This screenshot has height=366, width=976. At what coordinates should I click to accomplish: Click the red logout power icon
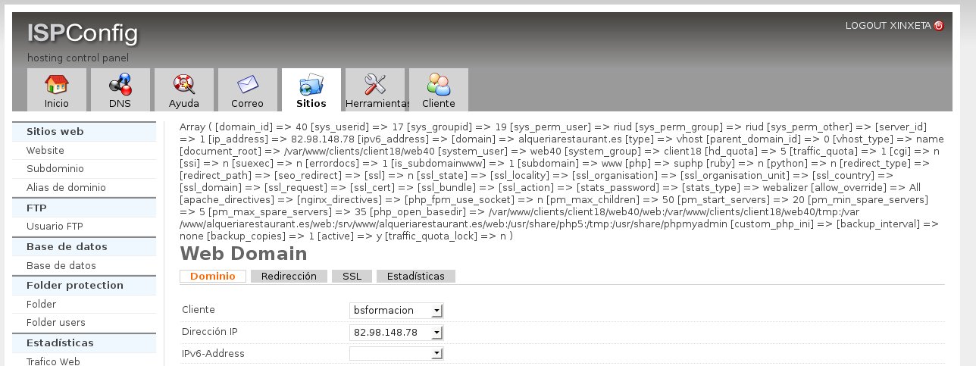[939, 26]
